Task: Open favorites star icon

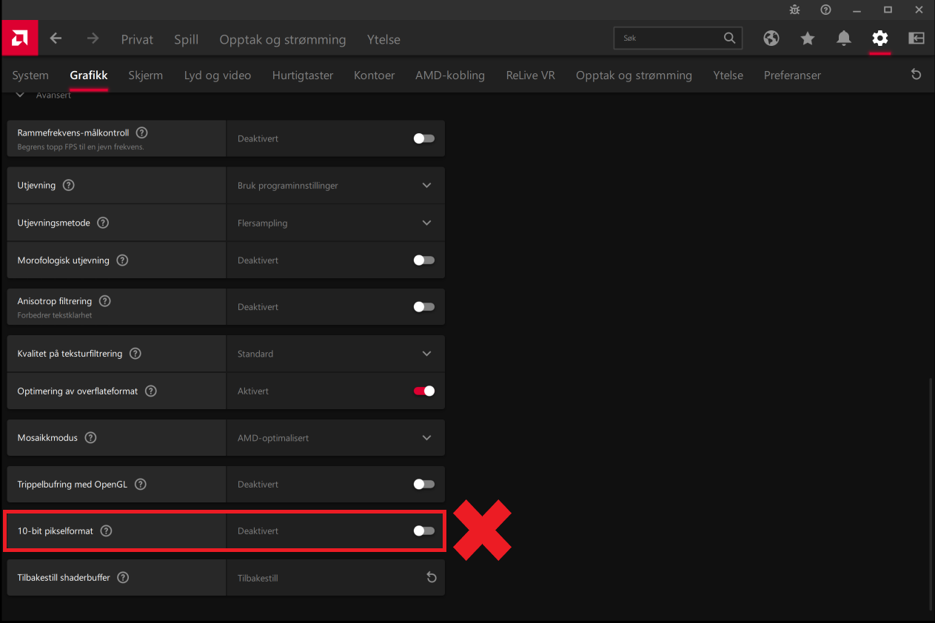Action: [x=808, y=38]
